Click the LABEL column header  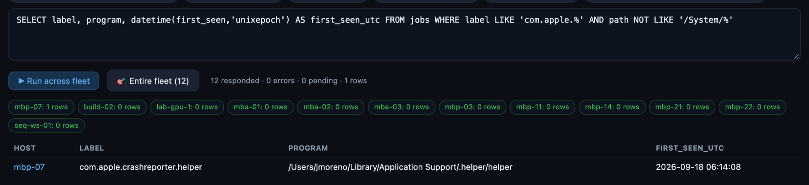[x=91, y=148]
